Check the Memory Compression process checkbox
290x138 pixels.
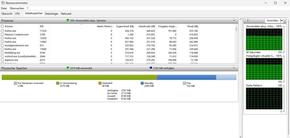[x=2, y=34]
